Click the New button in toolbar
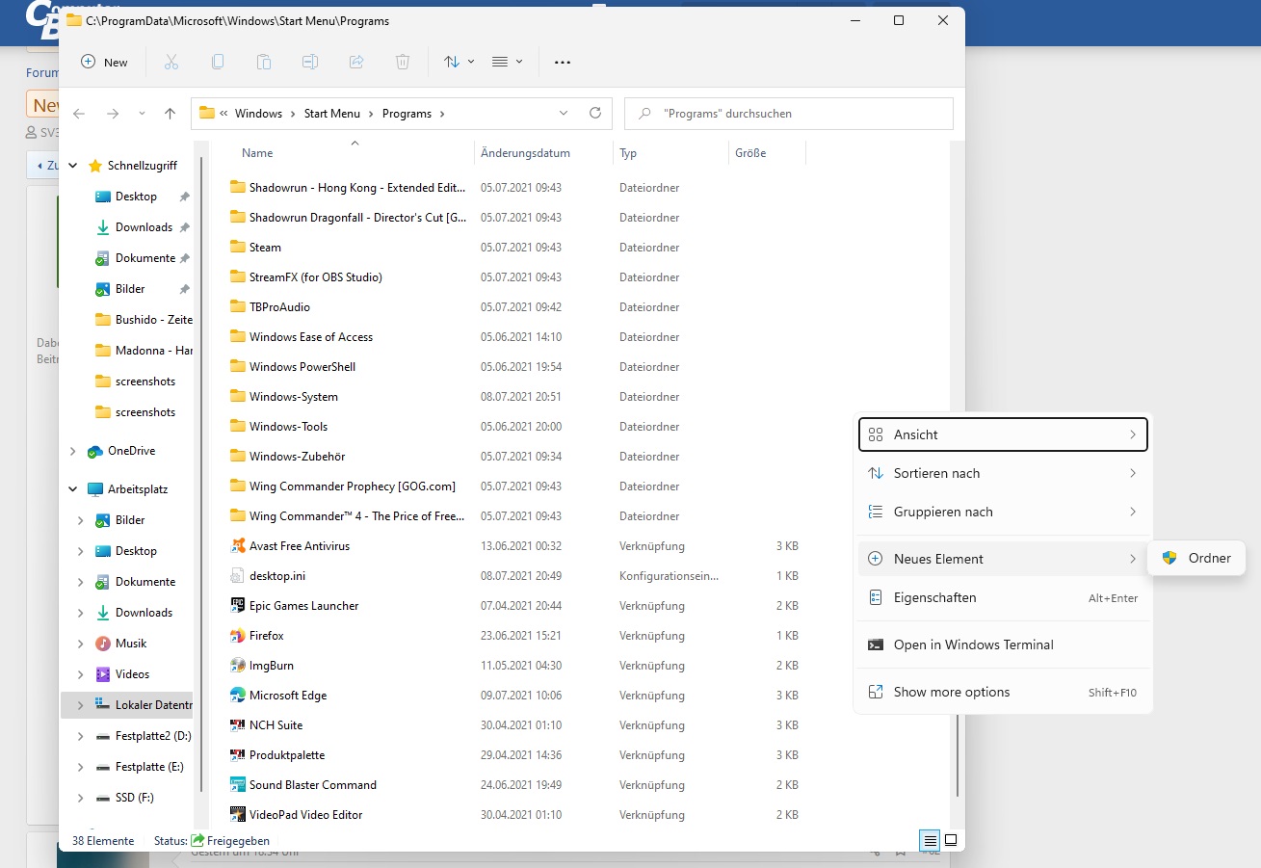This screenshot has width=1261, height=868. coord(104,62)
